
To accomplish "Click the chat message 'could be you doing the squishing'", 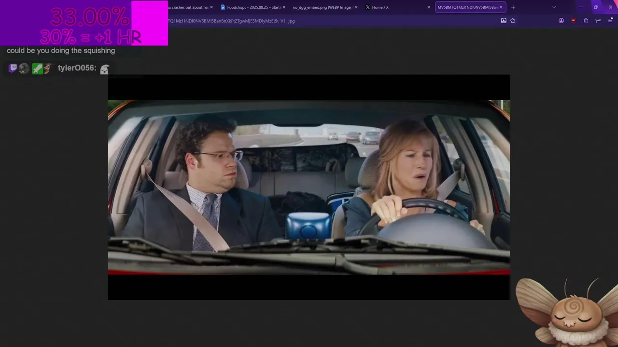I will coord(61,51).
